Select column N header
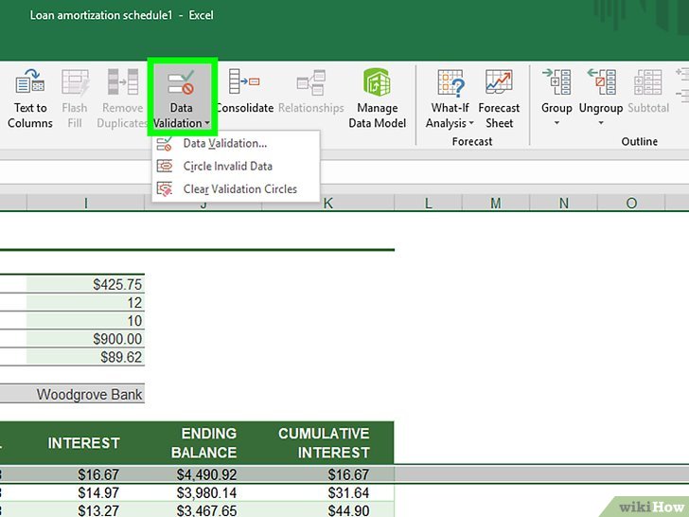Viewport: 689px width, 517px height. point(564,203)
